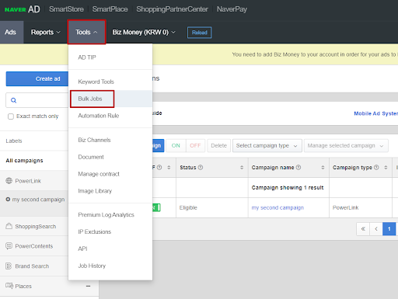The height and width of the screenshot is (299, 398).
Task: Click help icon beside Status header
Action: [201, 168]
